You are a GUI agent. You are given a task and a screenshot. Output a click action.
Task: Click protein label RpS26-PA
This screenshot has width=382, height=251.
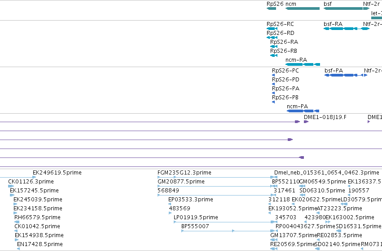(x=285, y=89)
